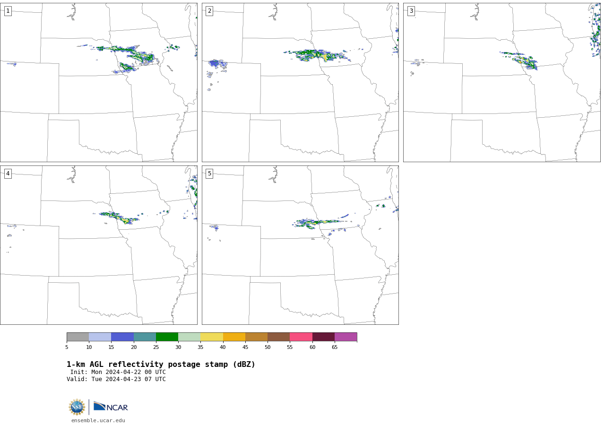This screenshot has height=426, width=605.
Task: Click the light blue 10-15 dBZ swatch
Action: pos(100,337)
